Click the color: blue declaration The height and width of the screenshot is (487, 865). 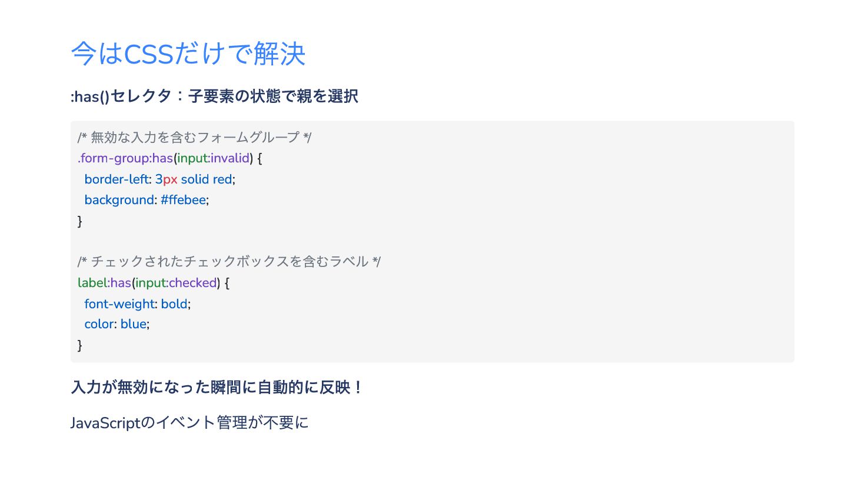(x=117, y=324)
